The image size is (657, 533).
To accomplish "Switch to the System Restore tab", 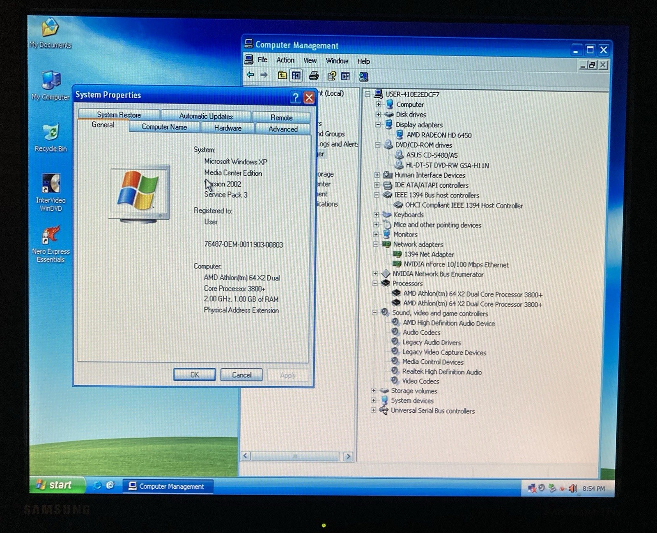I will pyautogui.click(x=119, y=115).
